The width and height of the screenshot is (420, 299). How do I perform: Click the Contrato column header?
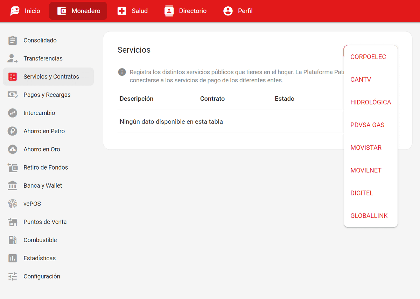pyautogui.click(x=212, y=99)
